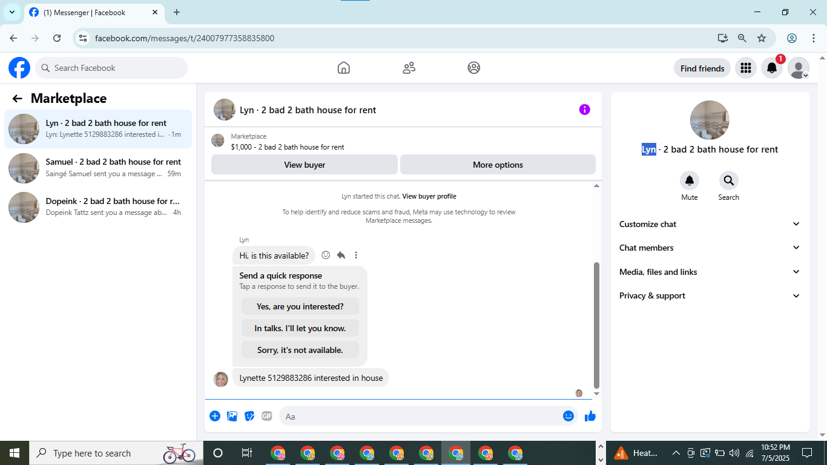Open Dopeink conversation in Marketplace list
Screen dimensions: 827x465
[x=98, y=207]
